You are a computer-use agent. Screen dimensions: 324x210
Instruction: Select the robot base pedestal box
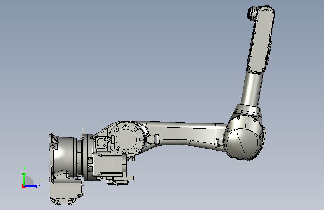coord(66,188)
